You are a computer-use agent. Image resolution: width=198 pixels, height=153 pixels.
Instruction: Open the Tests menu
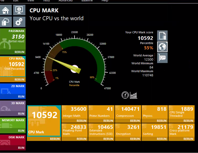click(x=46, y=1)
